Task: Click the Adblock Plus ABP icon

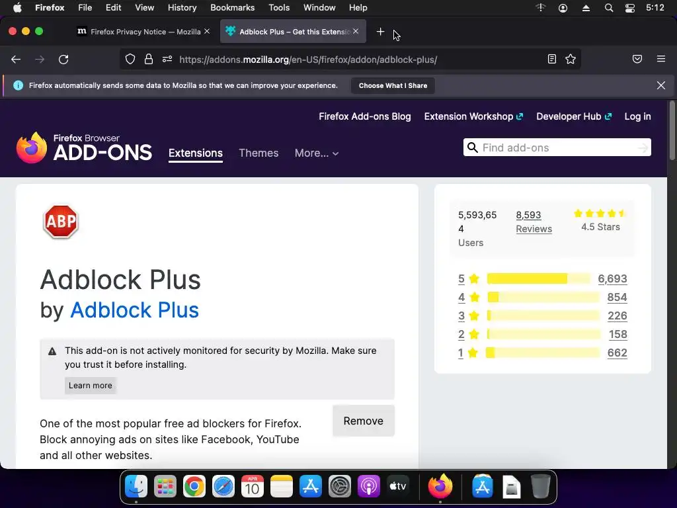Action: [x=61, y=222]
